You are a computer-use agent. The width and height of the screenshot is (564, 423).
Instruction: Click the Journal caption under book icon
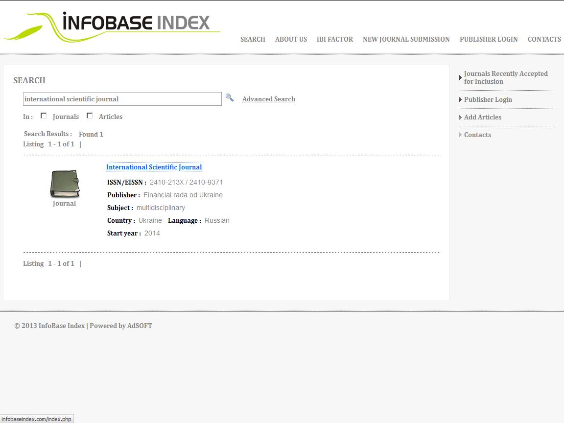[64, 204]
